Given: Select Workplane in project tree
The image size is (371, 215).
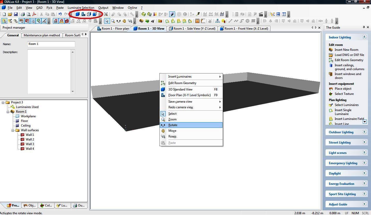Looking at the screenshot, I should pos(28,116).
